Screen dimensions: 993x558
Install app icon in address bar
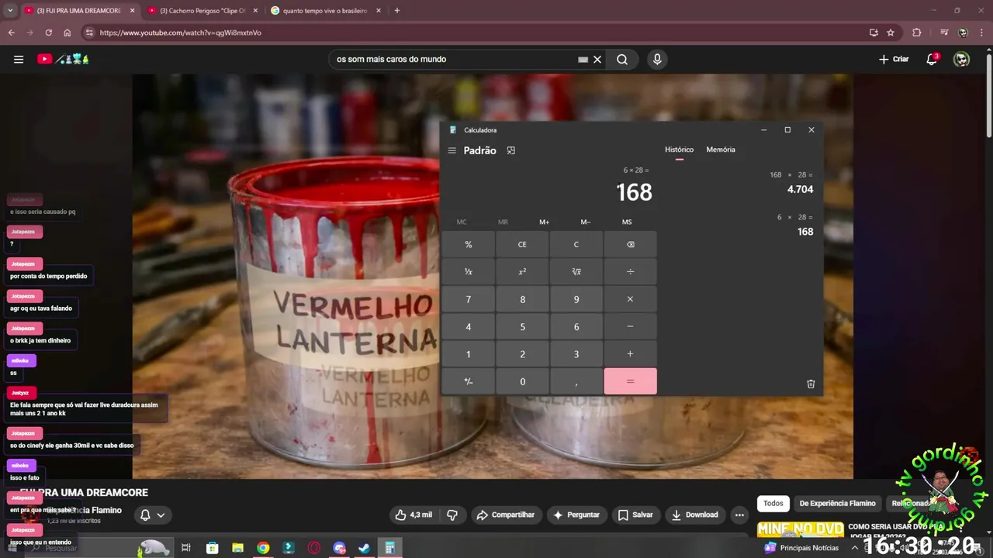[x=874, y=33]
